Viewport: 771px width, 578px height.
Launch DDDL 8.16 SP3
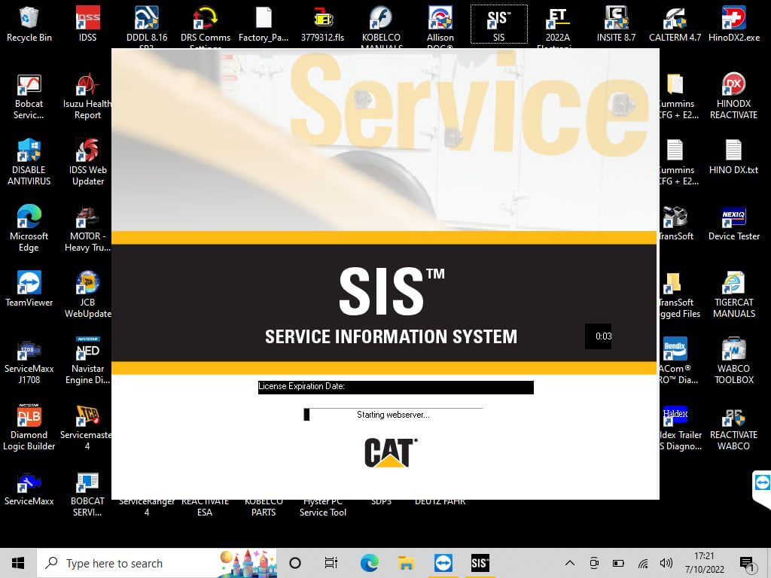[x=145, y=23]
